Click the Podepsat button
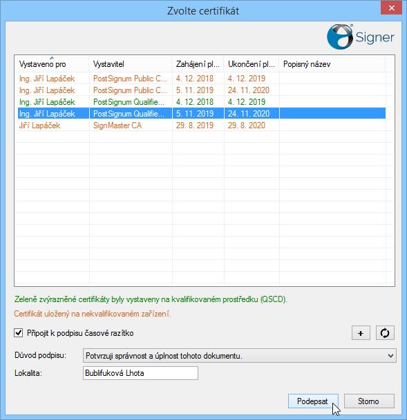This screenshot has height=420, width=407. coord(313,401)
